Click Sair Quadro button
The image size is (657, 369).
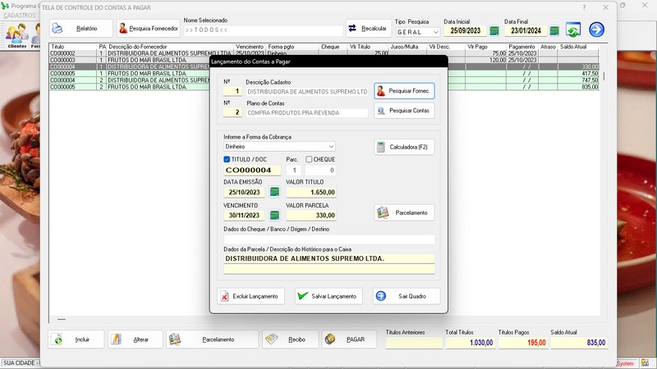click(407, 296)
